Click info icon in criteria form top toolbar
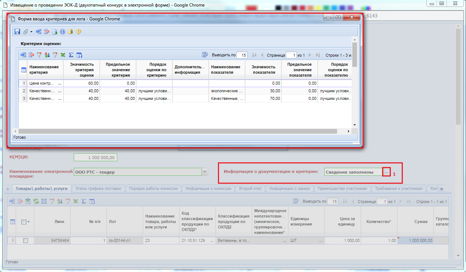466x272 pixels. tap(62, 32)
